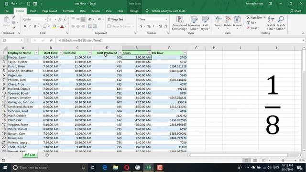Open the Time number format dropdown

[166, 19]
